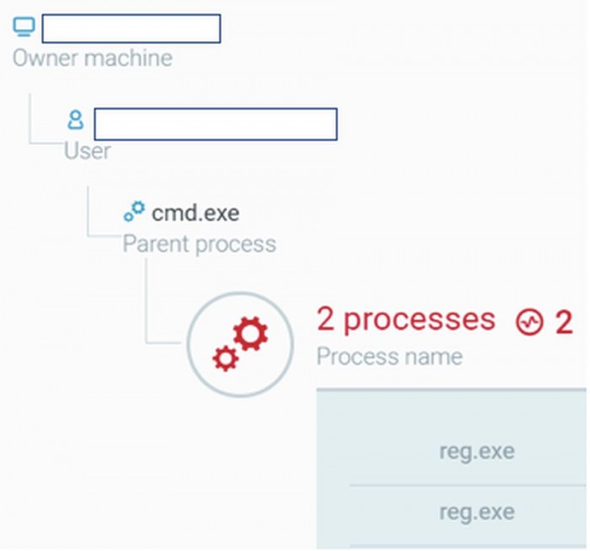Viewport: 590px width, 551px height.
Task: Click the "User" label in the tree
Action: click(x=87, y=151)
